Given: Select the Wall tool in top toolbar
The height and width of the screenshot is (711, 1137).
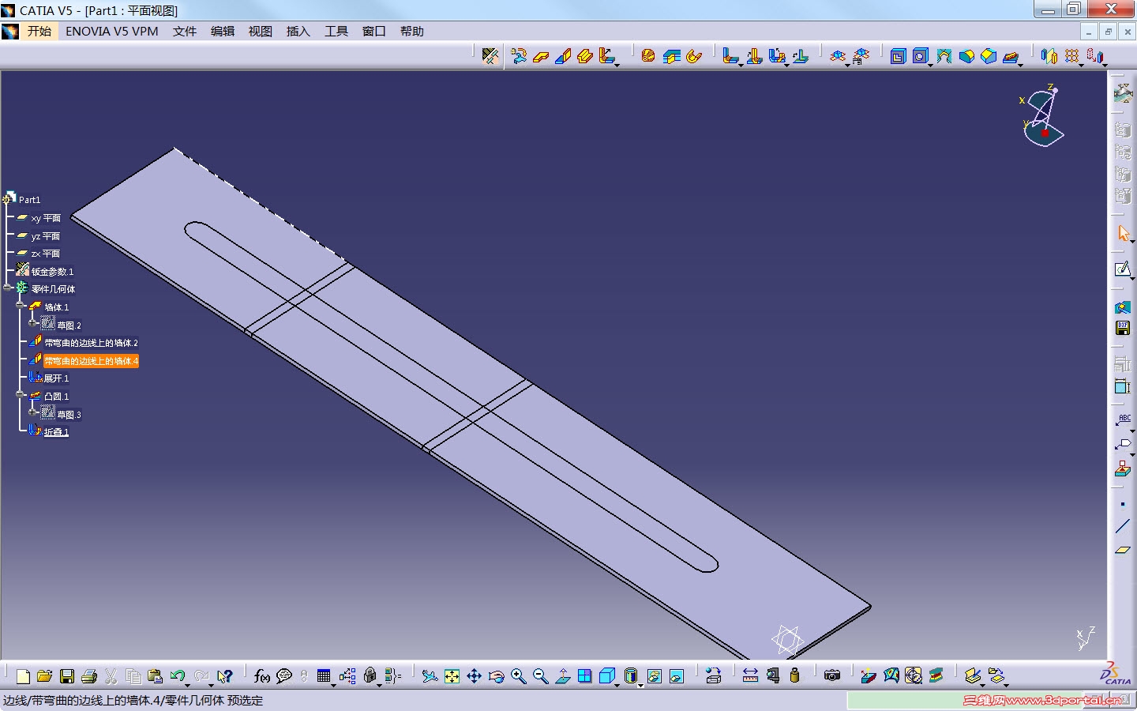Looking at the screenshot, I should tap(541, 56).
